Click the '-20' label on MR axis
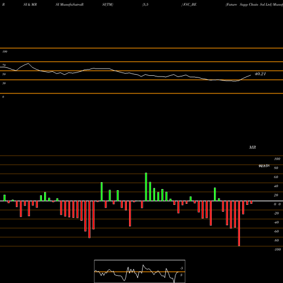This screenshot has width=283, height=283. tap(276, 213)
